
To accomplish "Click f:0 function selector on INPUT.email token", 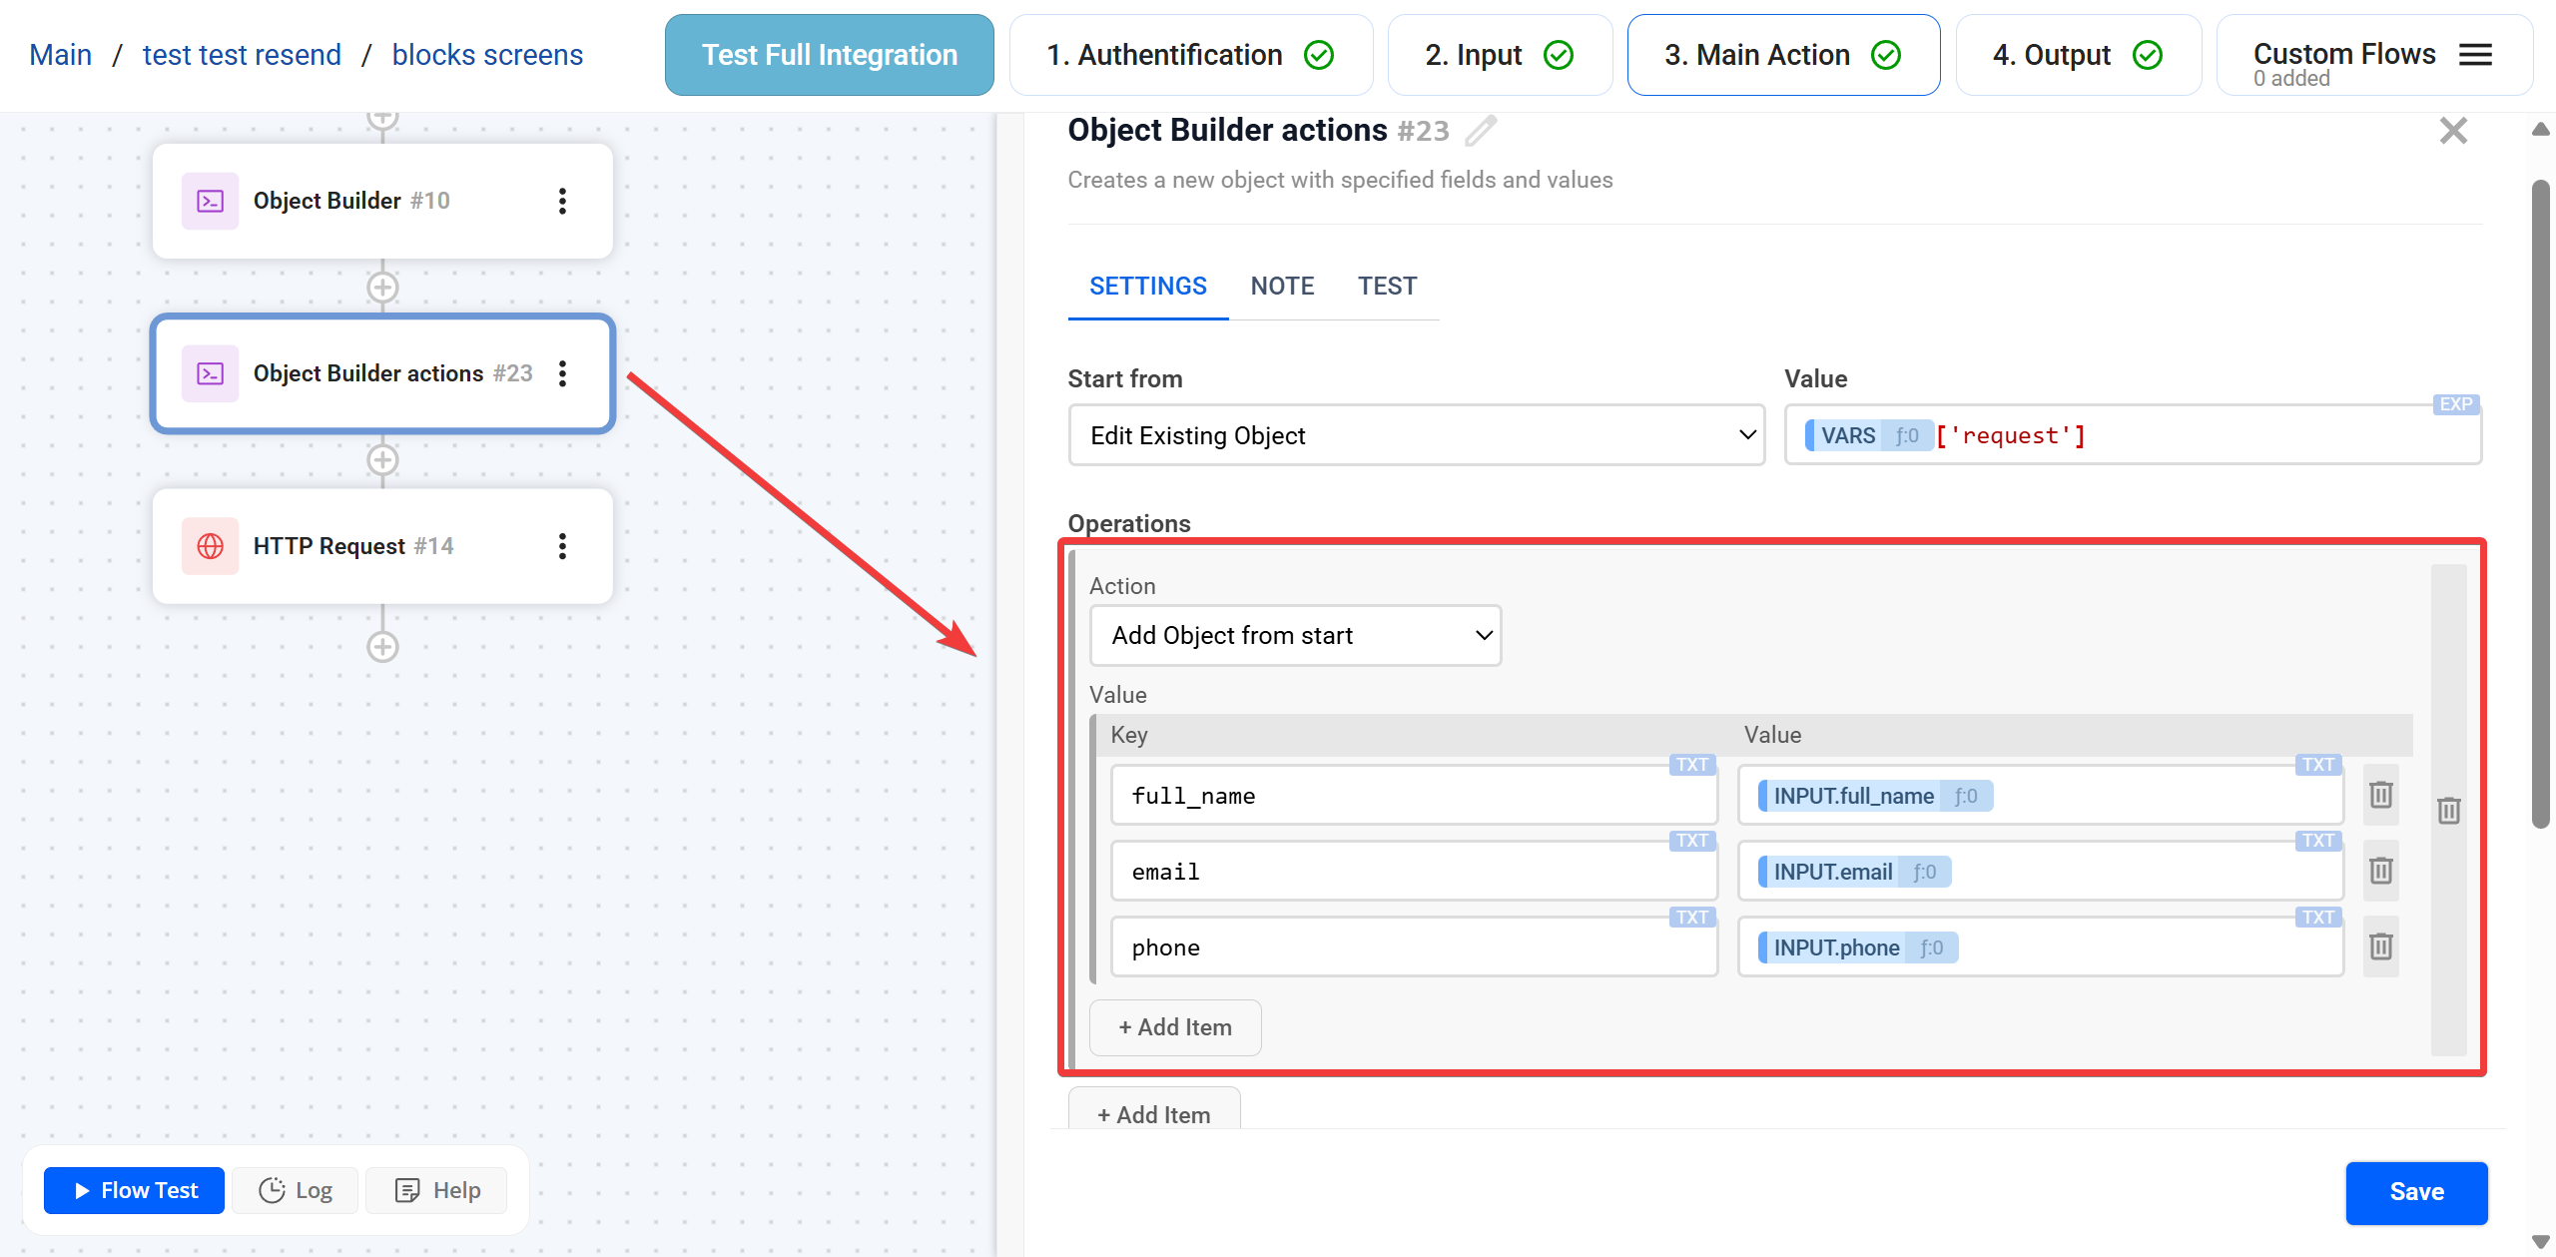I will (1924, 872).
